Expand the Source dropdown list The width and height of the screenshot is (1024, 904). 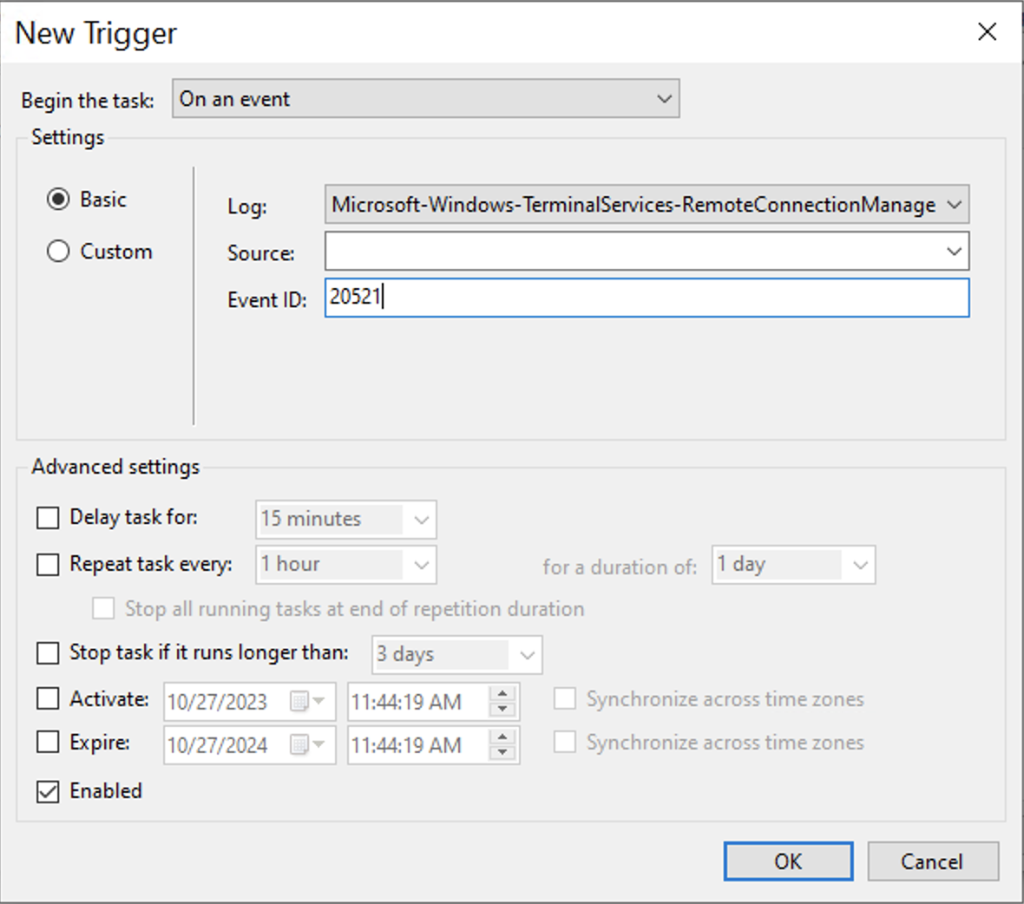coord(954,252)
